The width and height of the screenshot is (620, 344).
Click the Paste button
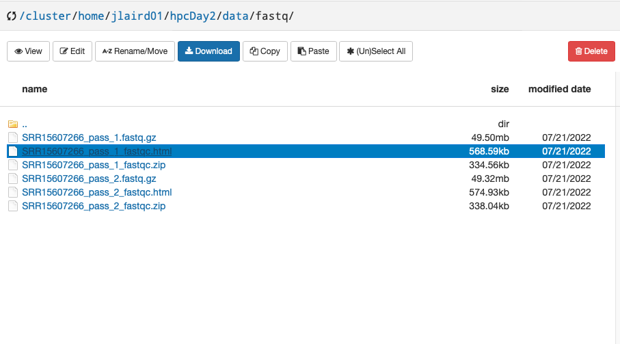(314, 51)
